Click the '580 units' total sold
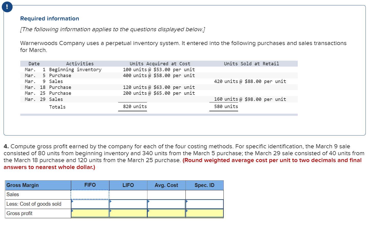The width and height of the screenshot is (383, 230). (x=226, y=107)
